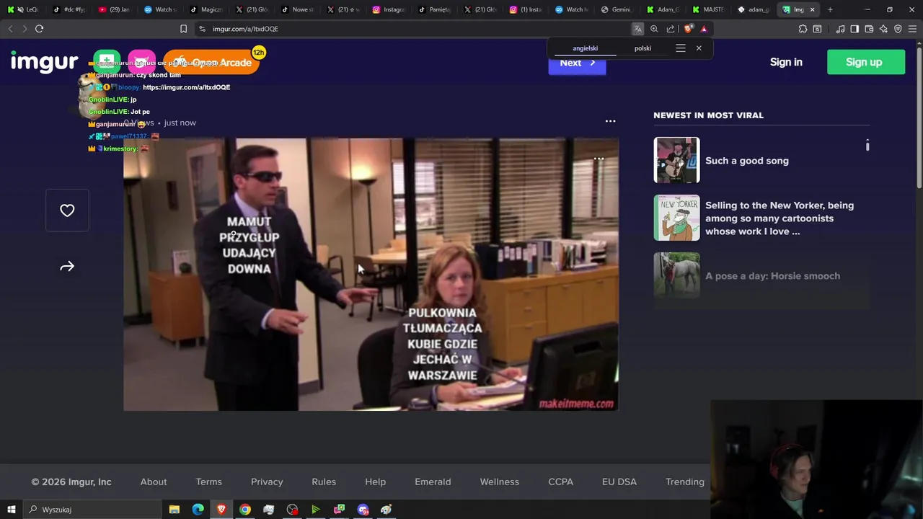Screen dimensions: 923x519
Task: Open the Terms footer link
Action: click(x=209, y=482)
